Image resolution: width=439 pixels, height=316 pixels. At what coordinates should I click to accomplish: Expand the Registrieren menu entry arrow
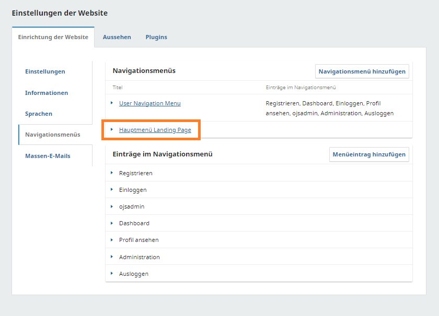click(112, 173)
